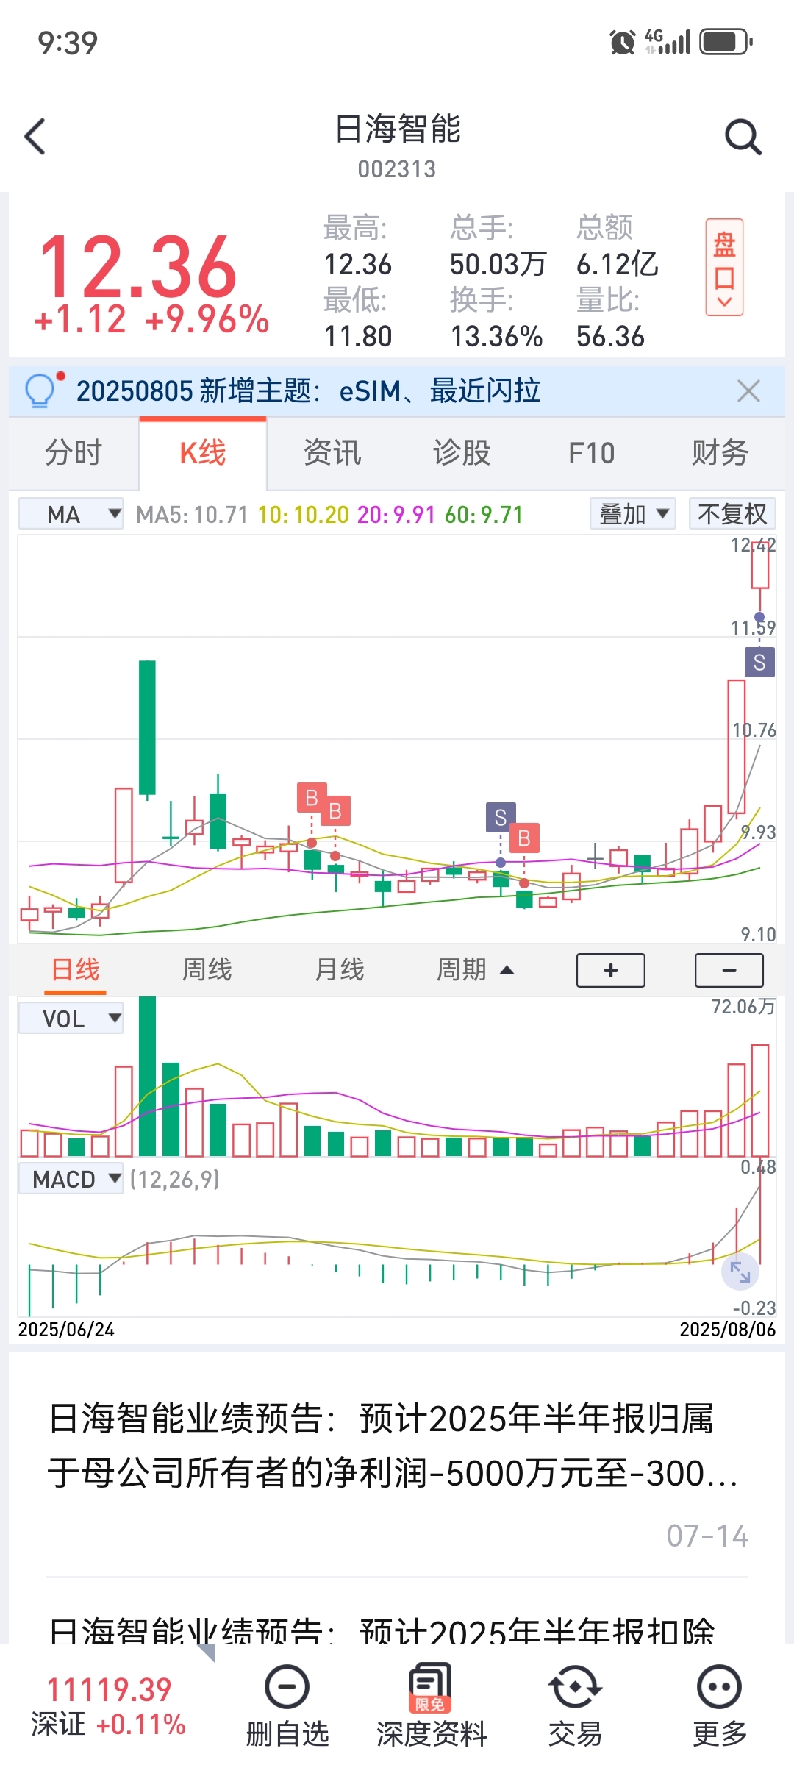Select 月线 monthly period
Image resolution: width=794 pixels, height=1765 pixels.
pyautogui.click(x=340, y=970)
